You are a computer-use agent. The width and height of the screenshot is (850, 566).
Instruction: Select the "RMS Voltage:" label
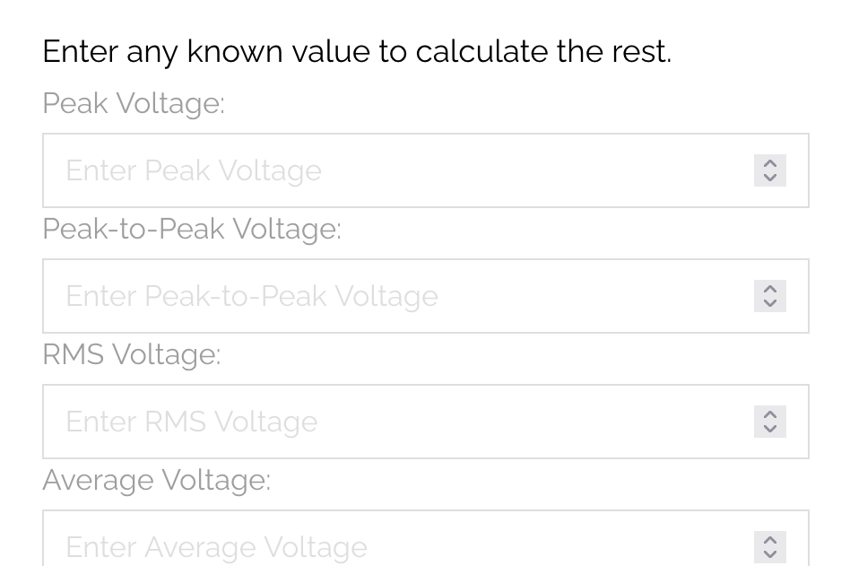coord(132,354)
